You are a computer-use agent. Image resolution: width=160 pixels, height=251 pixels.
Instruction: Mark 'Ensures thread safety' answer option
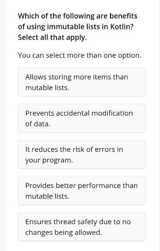click(82, 227)
